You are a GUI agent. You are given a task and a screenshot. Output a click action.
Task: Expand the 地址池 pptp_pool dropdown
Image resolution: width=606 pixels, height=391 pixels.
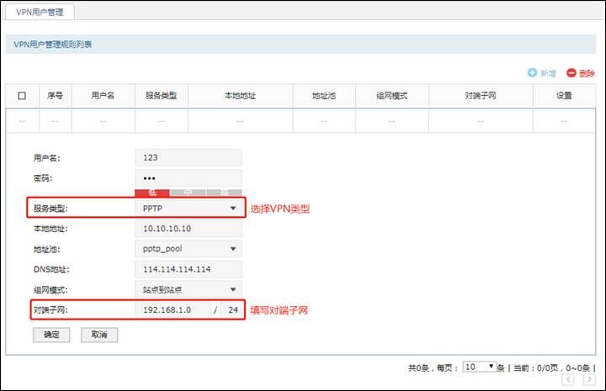tap(188, 249)
